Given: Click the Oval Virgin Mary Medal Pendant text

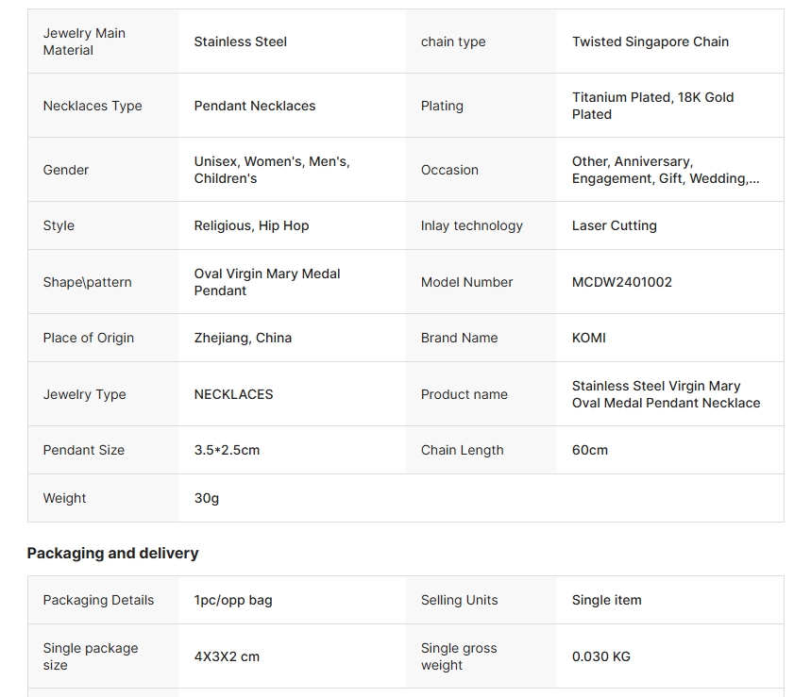Looking at the screenshot, I should pos(267,282).
